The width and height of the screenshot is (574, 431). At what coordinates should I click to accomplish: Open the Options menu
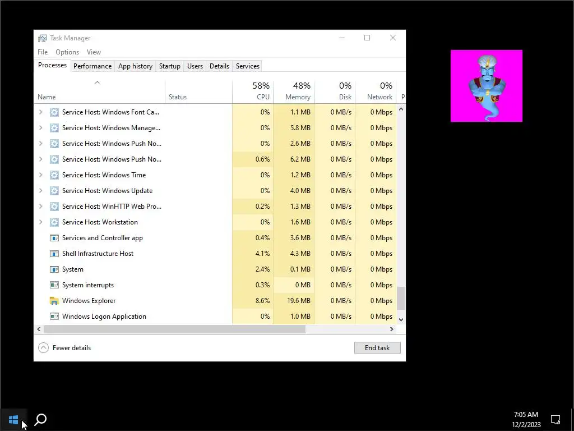pos(67,52)
